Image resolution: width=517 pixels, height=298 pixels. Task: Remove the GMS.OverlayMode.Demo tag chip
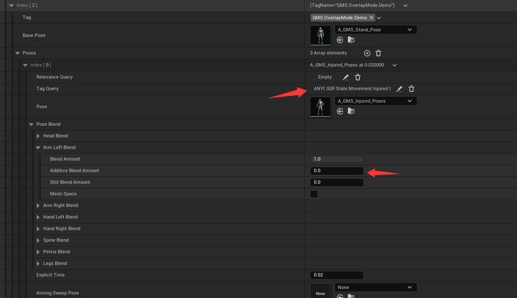coord(371,18)
